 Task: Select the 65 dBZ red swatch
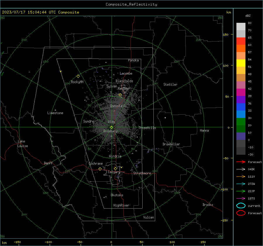pos(241,41)
